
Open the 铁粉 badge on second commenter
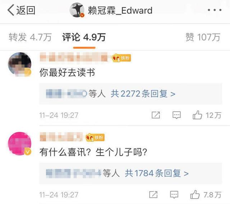pyautogui.click(x=95, y=137)
